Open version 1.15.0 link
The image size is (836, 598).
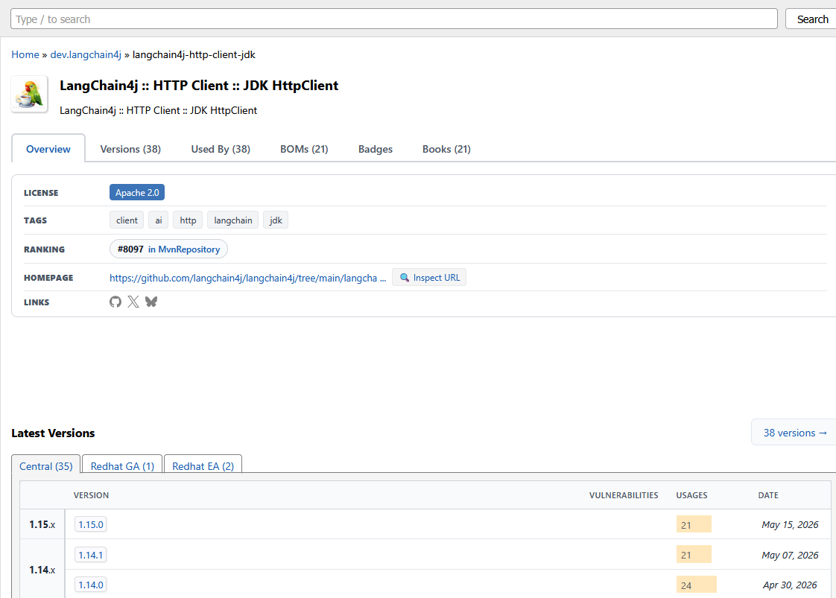[x=91, y=524]
